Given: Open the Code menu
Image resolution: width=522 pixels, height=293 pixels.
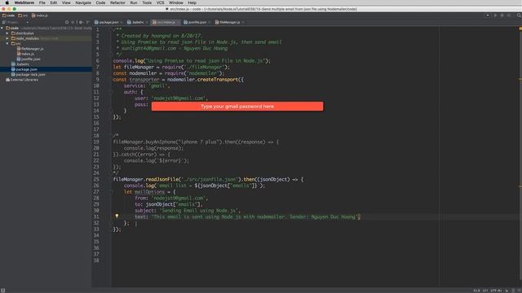Looking at the screenshot, I should 100,2.
